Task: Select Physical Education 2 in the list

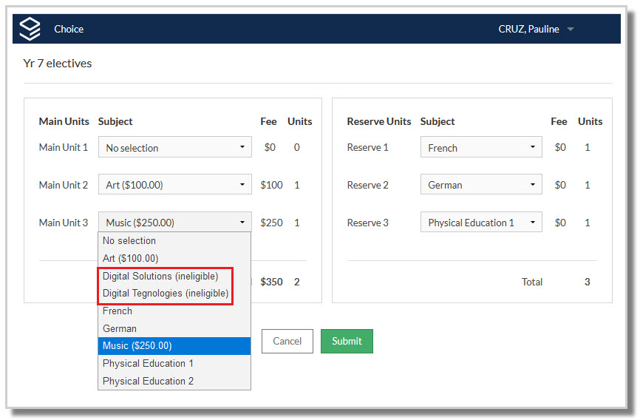Action: click(174, 381)
